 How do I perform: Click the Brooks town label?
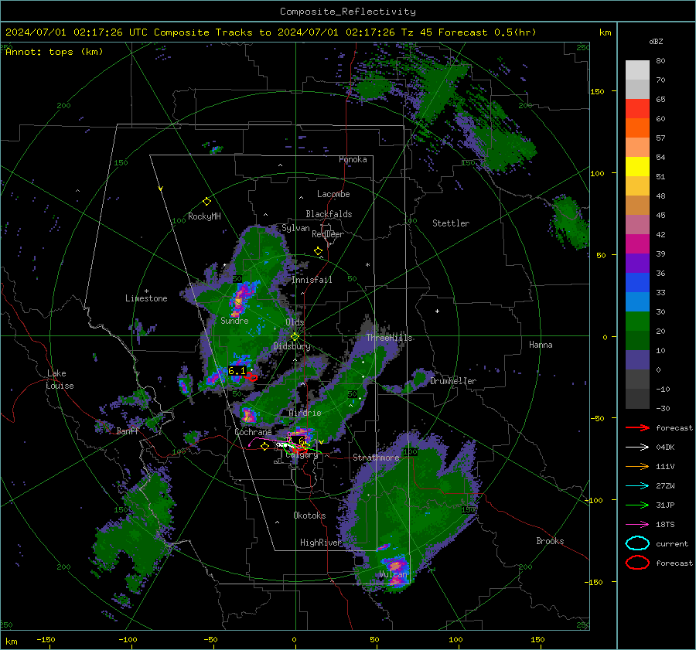click(550, 541)
